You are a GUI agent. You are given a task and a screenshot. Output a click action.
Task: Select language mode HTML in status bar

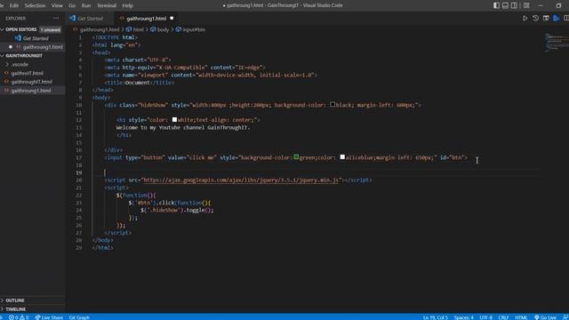tap(521, 317)
